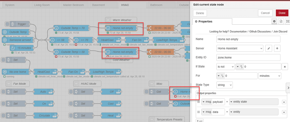Viewport: 290px width, 122px height.
Task: Select the HVAC Mode comment node
Action: [x=87, y=84]
